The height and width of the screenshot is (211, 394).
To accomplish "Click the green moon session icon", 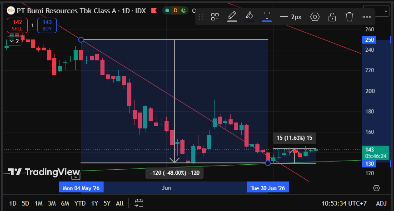I will (184, 10).
